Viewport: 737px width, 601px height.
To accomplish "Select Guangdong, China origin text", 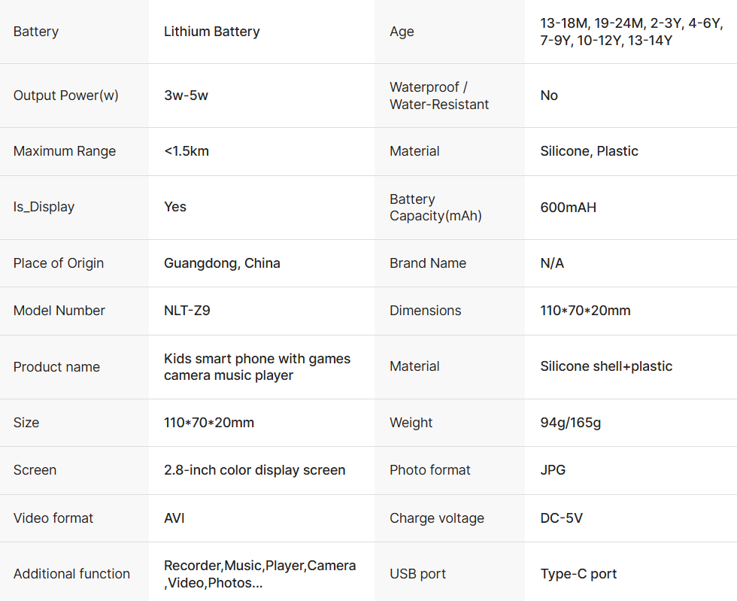I will (x=222, y=263).
